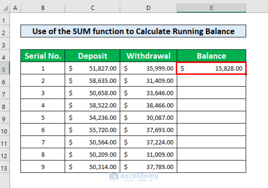Select deposit cell 50,209.00
The image size is (268, 188).
pyautogui.click(x=93, y=154)
